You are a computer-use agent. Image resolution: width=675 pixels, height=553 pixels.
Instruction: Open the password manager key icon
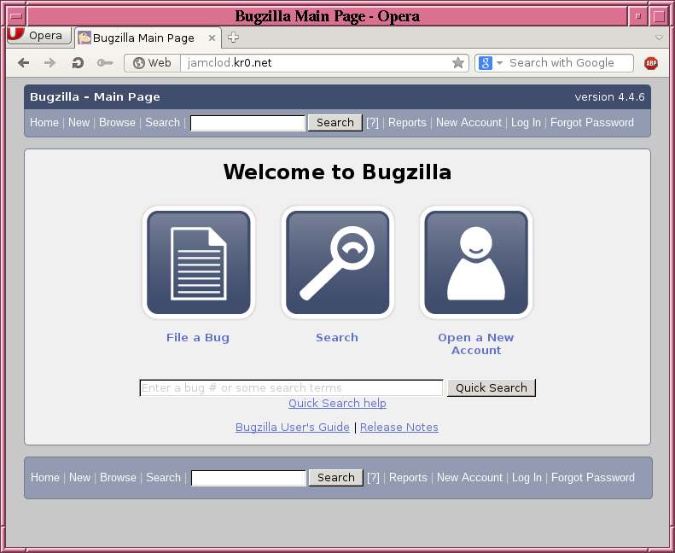[105, 63]
